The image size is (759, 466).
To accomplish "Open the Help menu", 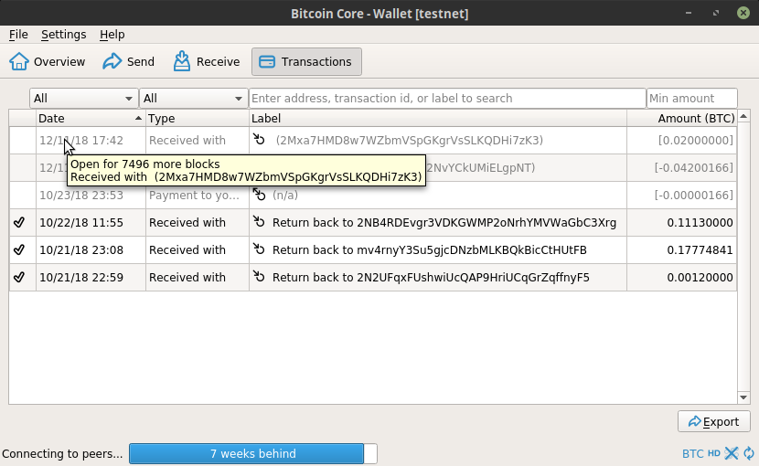I will (112, 35).
